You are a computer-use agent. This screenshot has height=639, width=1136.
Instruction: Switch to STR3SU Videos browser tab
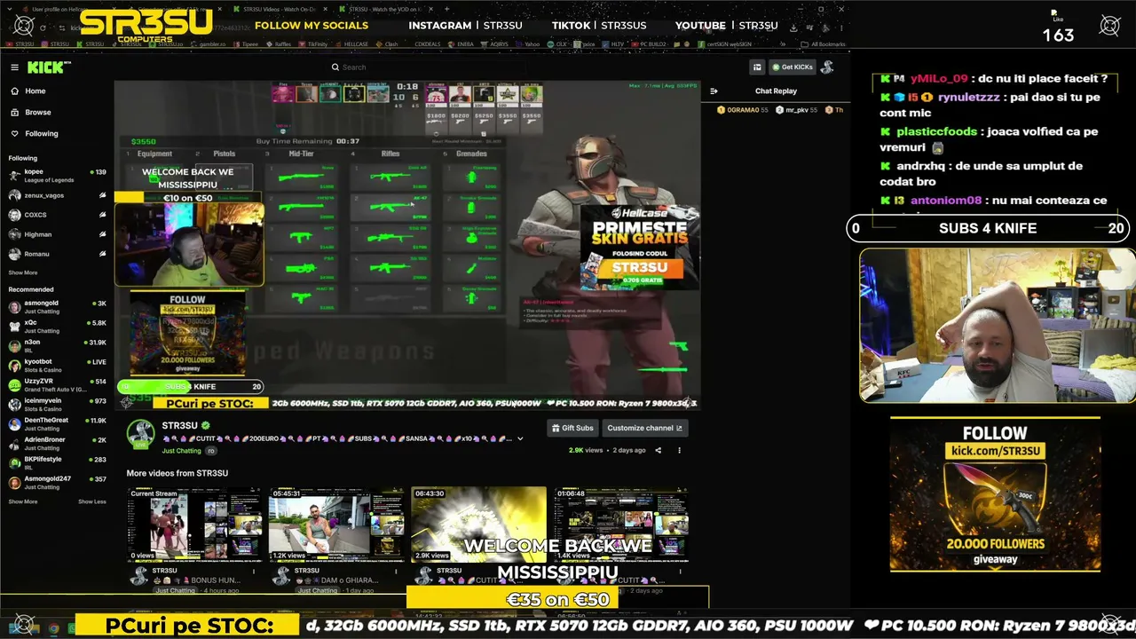(x=279, y=9)
